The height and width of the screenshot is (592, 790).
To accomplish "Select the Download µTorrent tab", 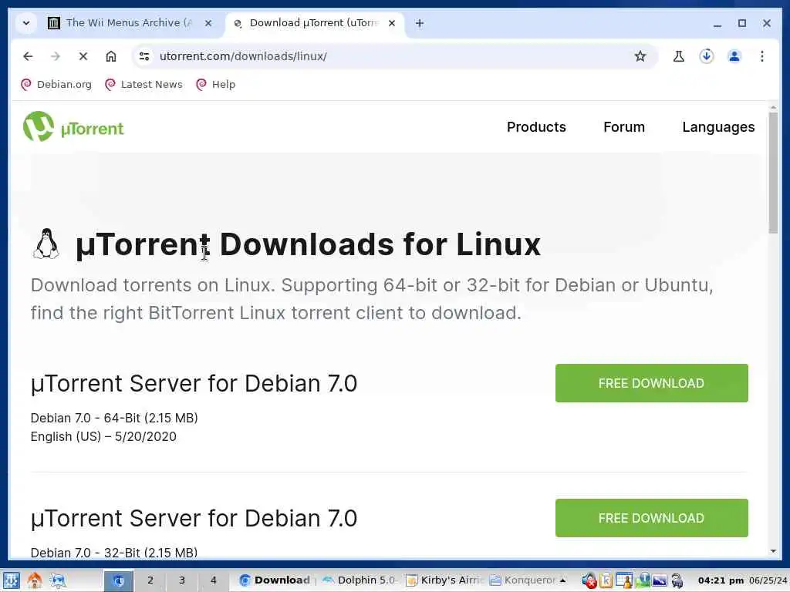I will [312, 23].
